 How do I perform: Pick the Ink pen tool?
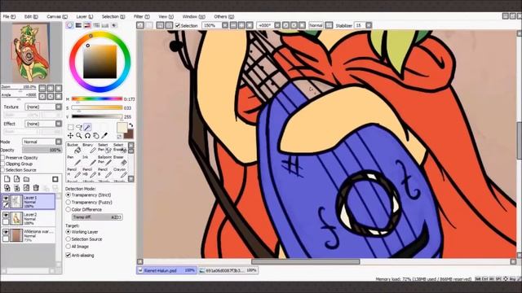click(90, 160)
